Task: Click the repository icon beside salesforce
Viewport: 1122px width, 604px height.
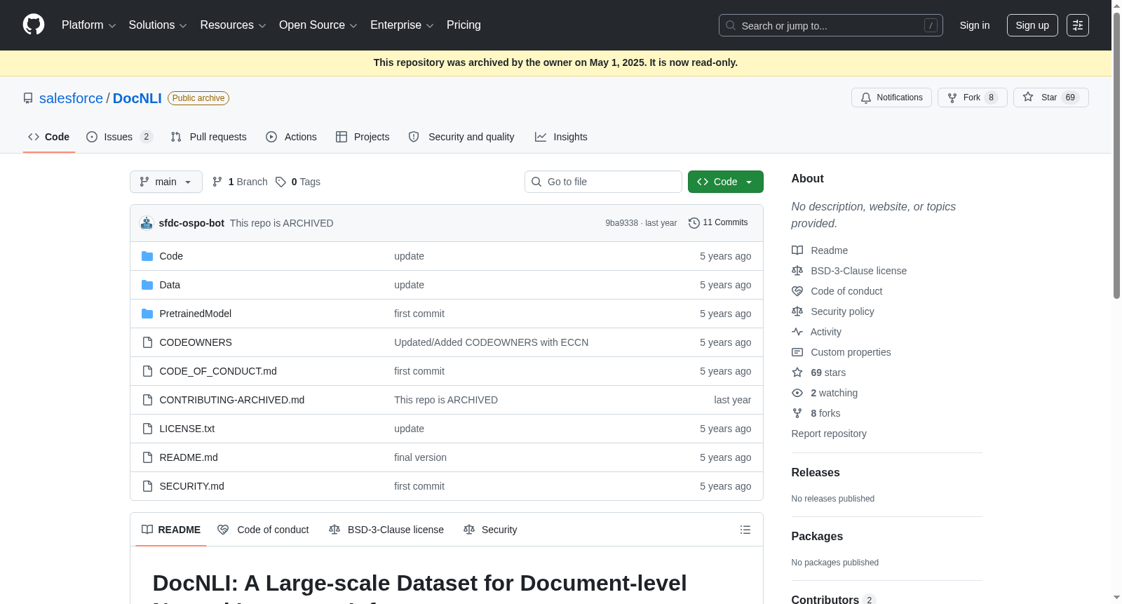Action: (28, 98)
